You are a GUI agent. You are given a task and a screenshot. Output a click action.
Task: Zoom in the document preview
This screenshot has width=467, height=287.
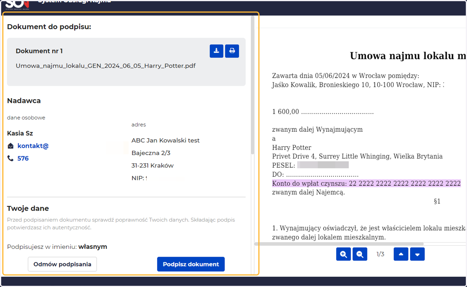point(344,254)
